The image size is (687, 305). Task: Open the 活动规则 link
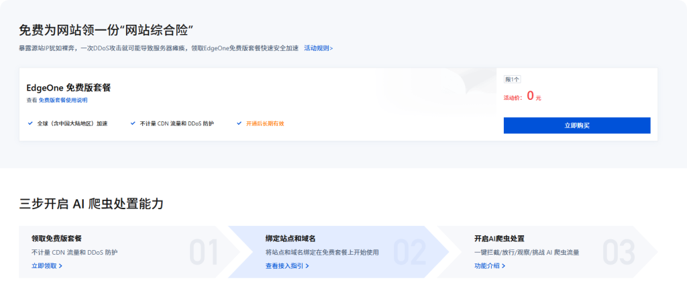coord(318,48)
